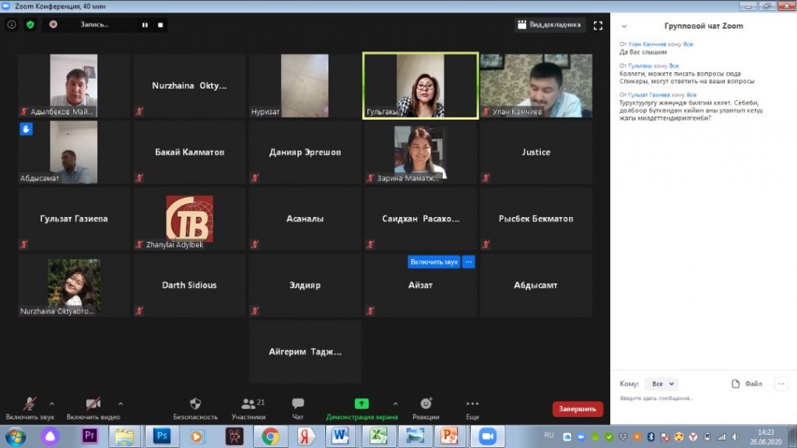The width and height of the screenshot is (797, 448).
Task: Click sender name Гульзат Газиева in chat
Action: 649,95
